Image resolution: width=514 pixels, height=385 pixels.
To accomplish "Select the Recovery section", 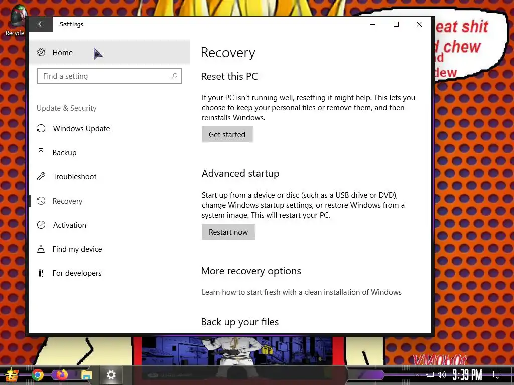I will point(109,201).
